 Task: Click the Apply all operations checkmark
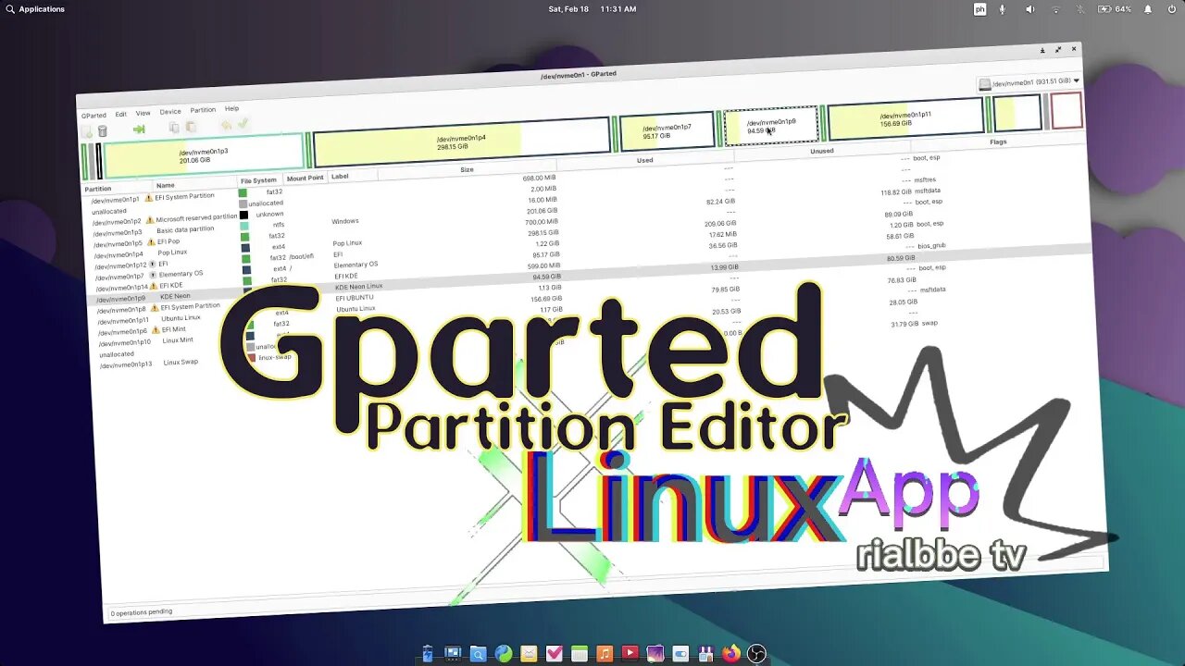pyautogui.click(x=243, y=124)
